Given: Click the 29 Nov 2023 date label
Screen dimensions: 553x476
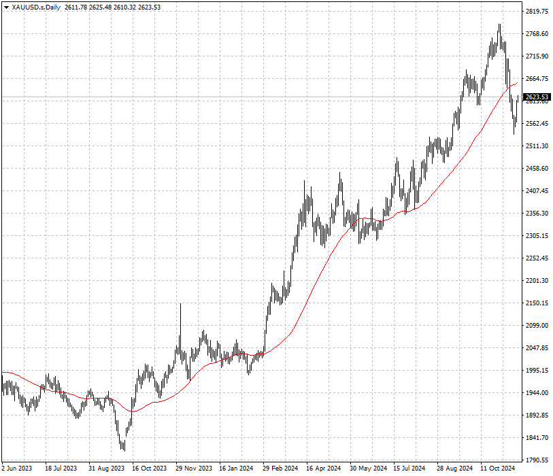Looking at the screenshot, I should click(194, 469).
